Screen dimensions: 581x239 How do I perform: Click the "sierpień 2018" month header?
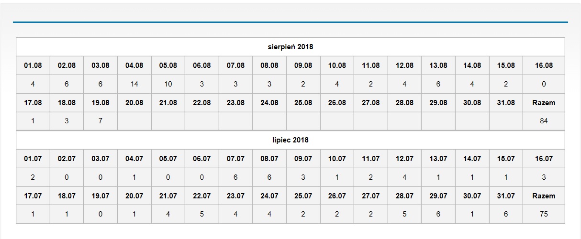290,47
